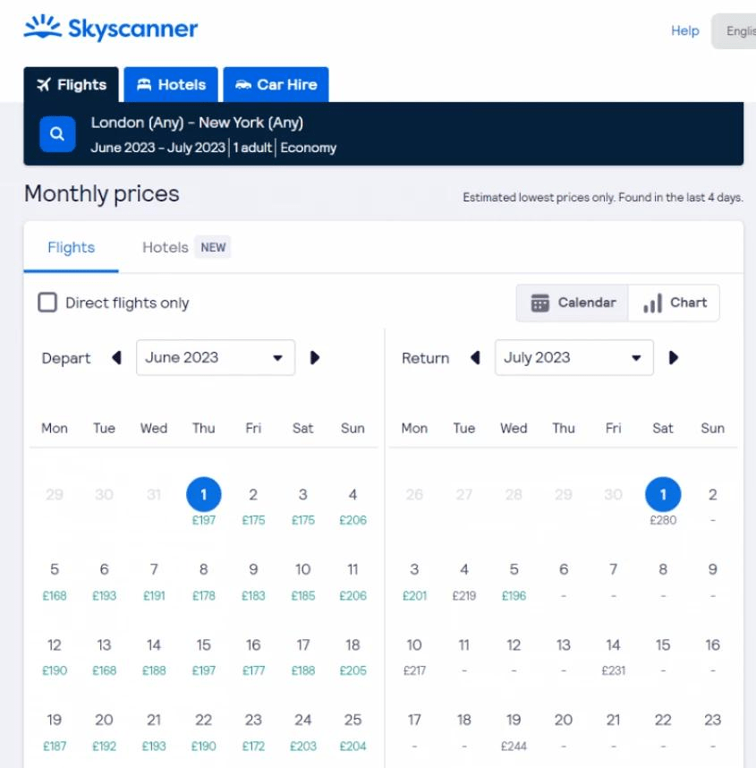Select departure date June 5 at £168
This screenshot has width=756, height=768.
(55, 580)
